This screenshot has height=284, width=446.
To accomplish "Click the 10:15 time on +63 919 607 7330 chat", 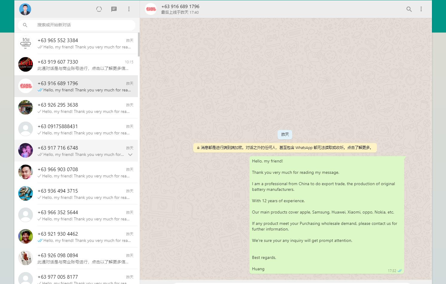I will click(129, 62).
